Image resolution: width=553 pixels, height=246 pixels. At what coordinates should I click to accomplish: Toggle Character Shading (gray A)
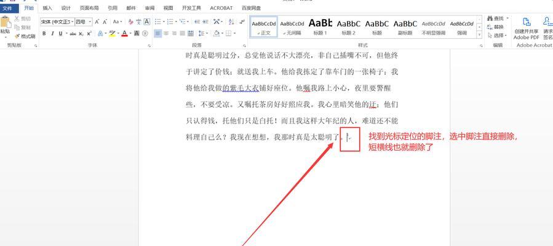tap(137, 33)
